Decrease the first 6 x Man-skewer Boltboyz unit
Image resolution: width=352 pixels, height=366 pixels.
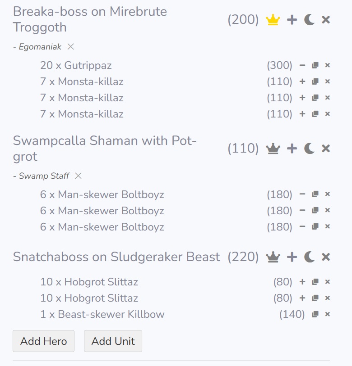pos(302,194)
